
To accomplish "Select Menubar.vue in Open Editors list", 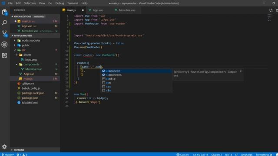I will pos(35,31).
